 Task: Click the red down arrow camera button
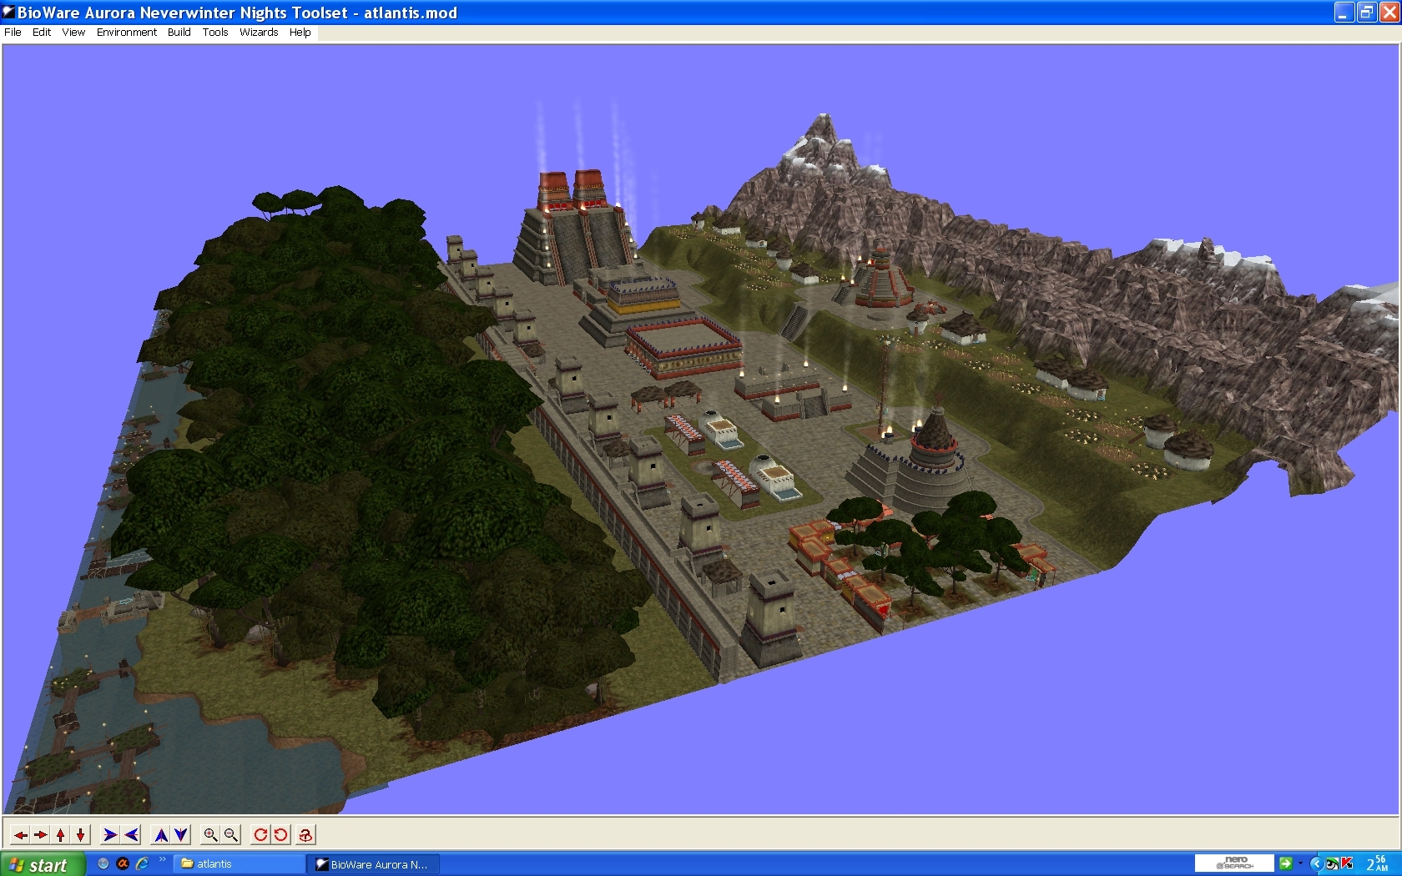(80, 834)
